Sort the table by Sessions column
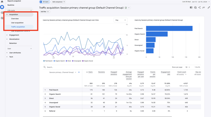The height and width of the screenshot is (117, 211). point(102,72)
